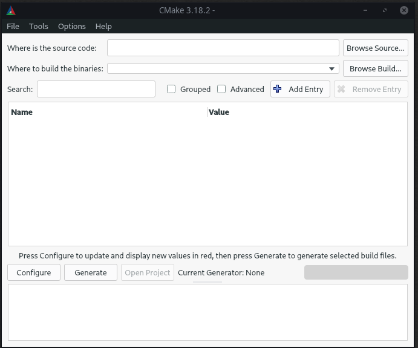Focus the Search input field
Screen dimensions: 418x348
pos(96,89)
